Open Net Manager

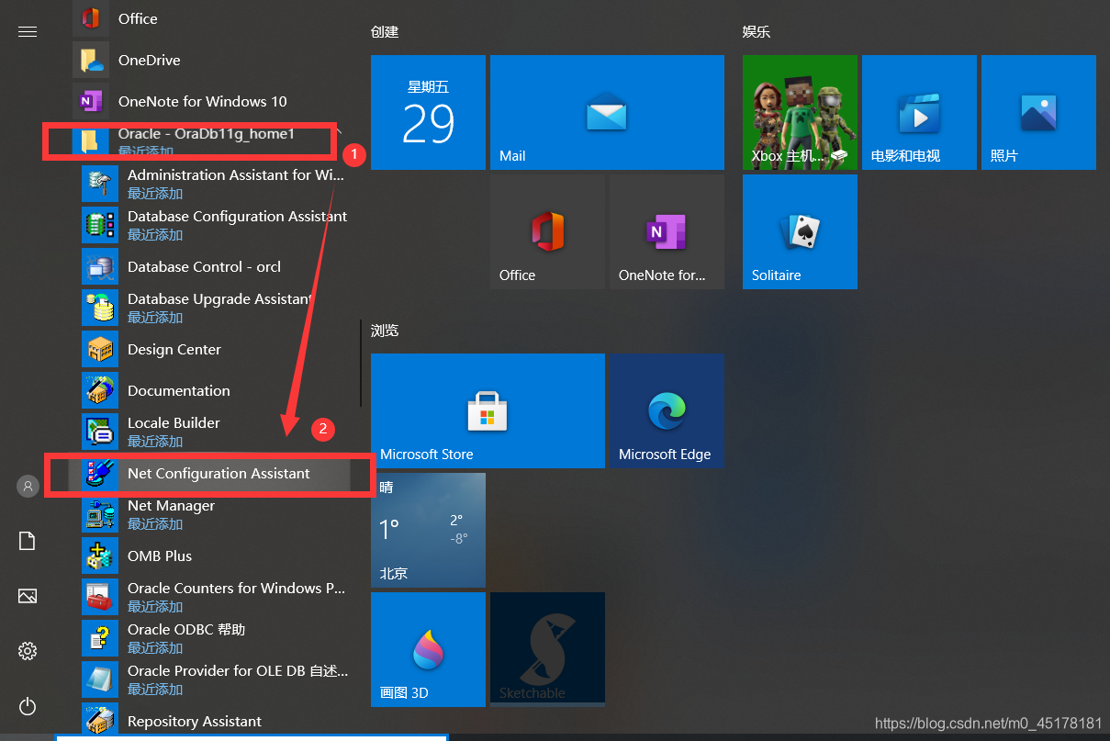(215, 514)
